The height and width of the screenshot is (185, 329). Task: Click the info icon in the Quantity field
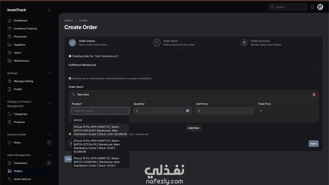[187, 111]
